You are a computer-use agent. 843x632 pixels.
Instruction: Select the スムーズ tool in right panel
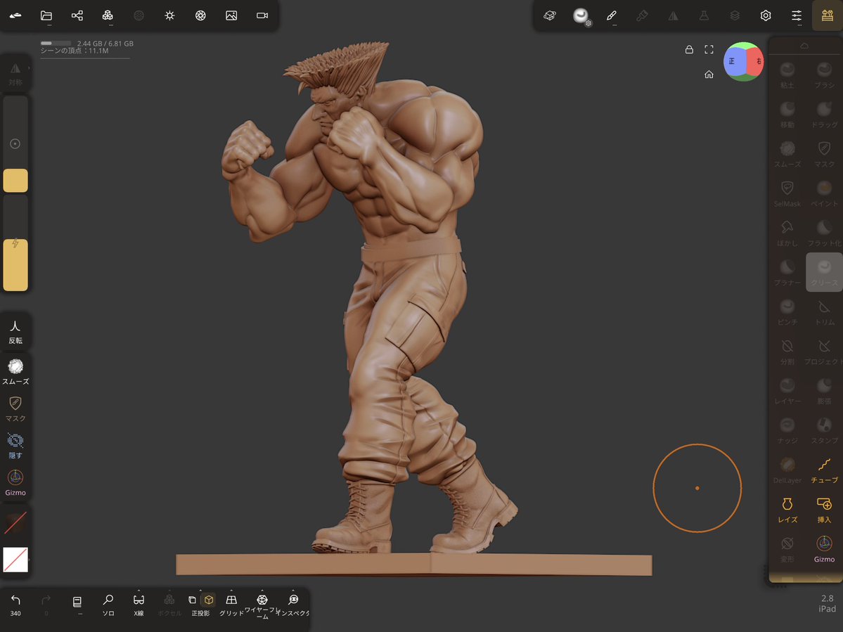coord(787,154)
